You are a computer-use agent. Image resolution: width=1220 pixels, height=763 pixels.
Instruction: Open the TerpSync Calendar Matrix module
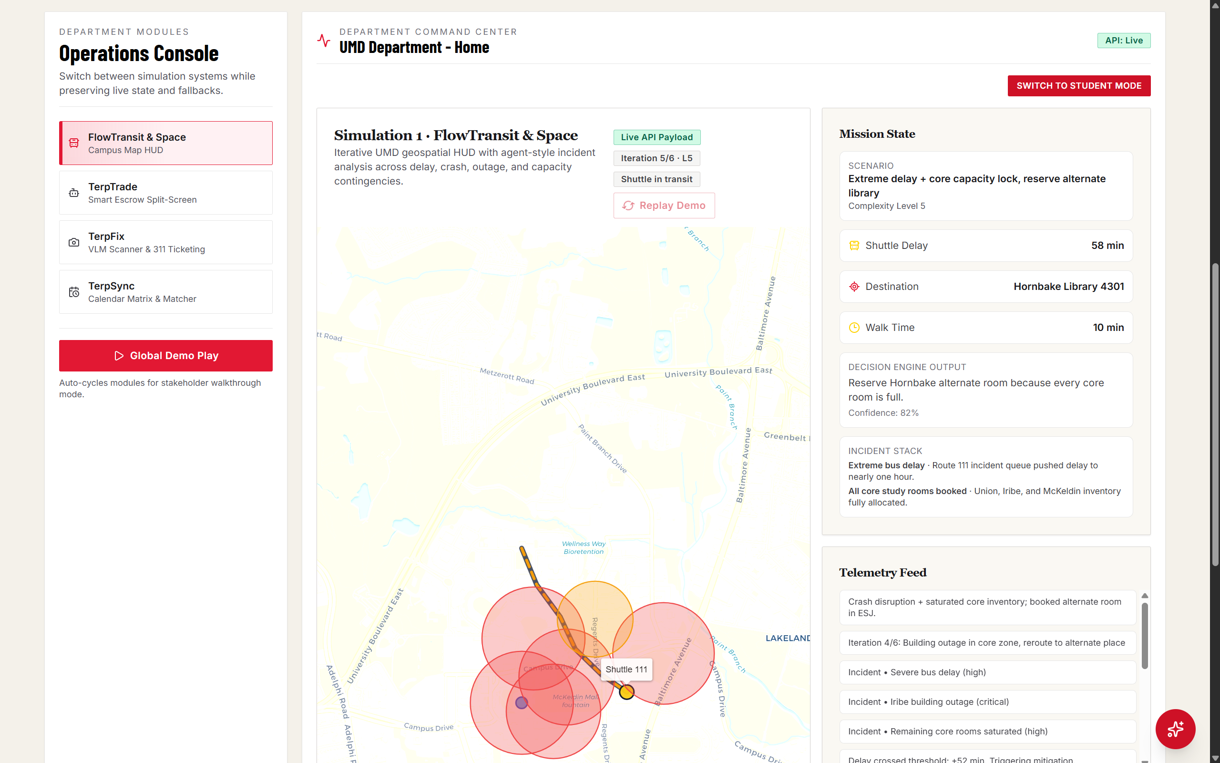tap(165, 292)
